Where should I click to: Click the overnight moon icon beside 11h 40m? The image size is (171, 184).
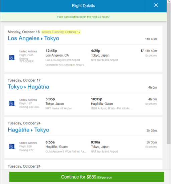coord(142,51)
